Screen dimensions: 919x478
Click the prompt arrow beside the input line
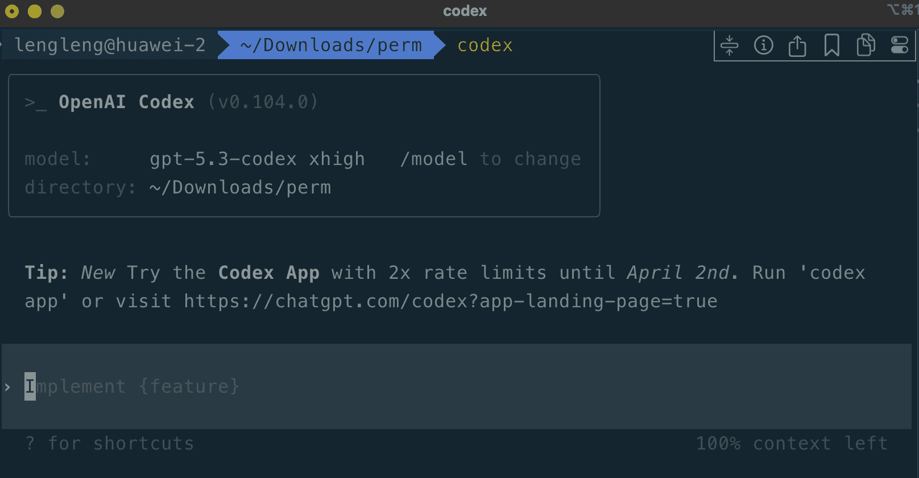click(x=7, y=387)
